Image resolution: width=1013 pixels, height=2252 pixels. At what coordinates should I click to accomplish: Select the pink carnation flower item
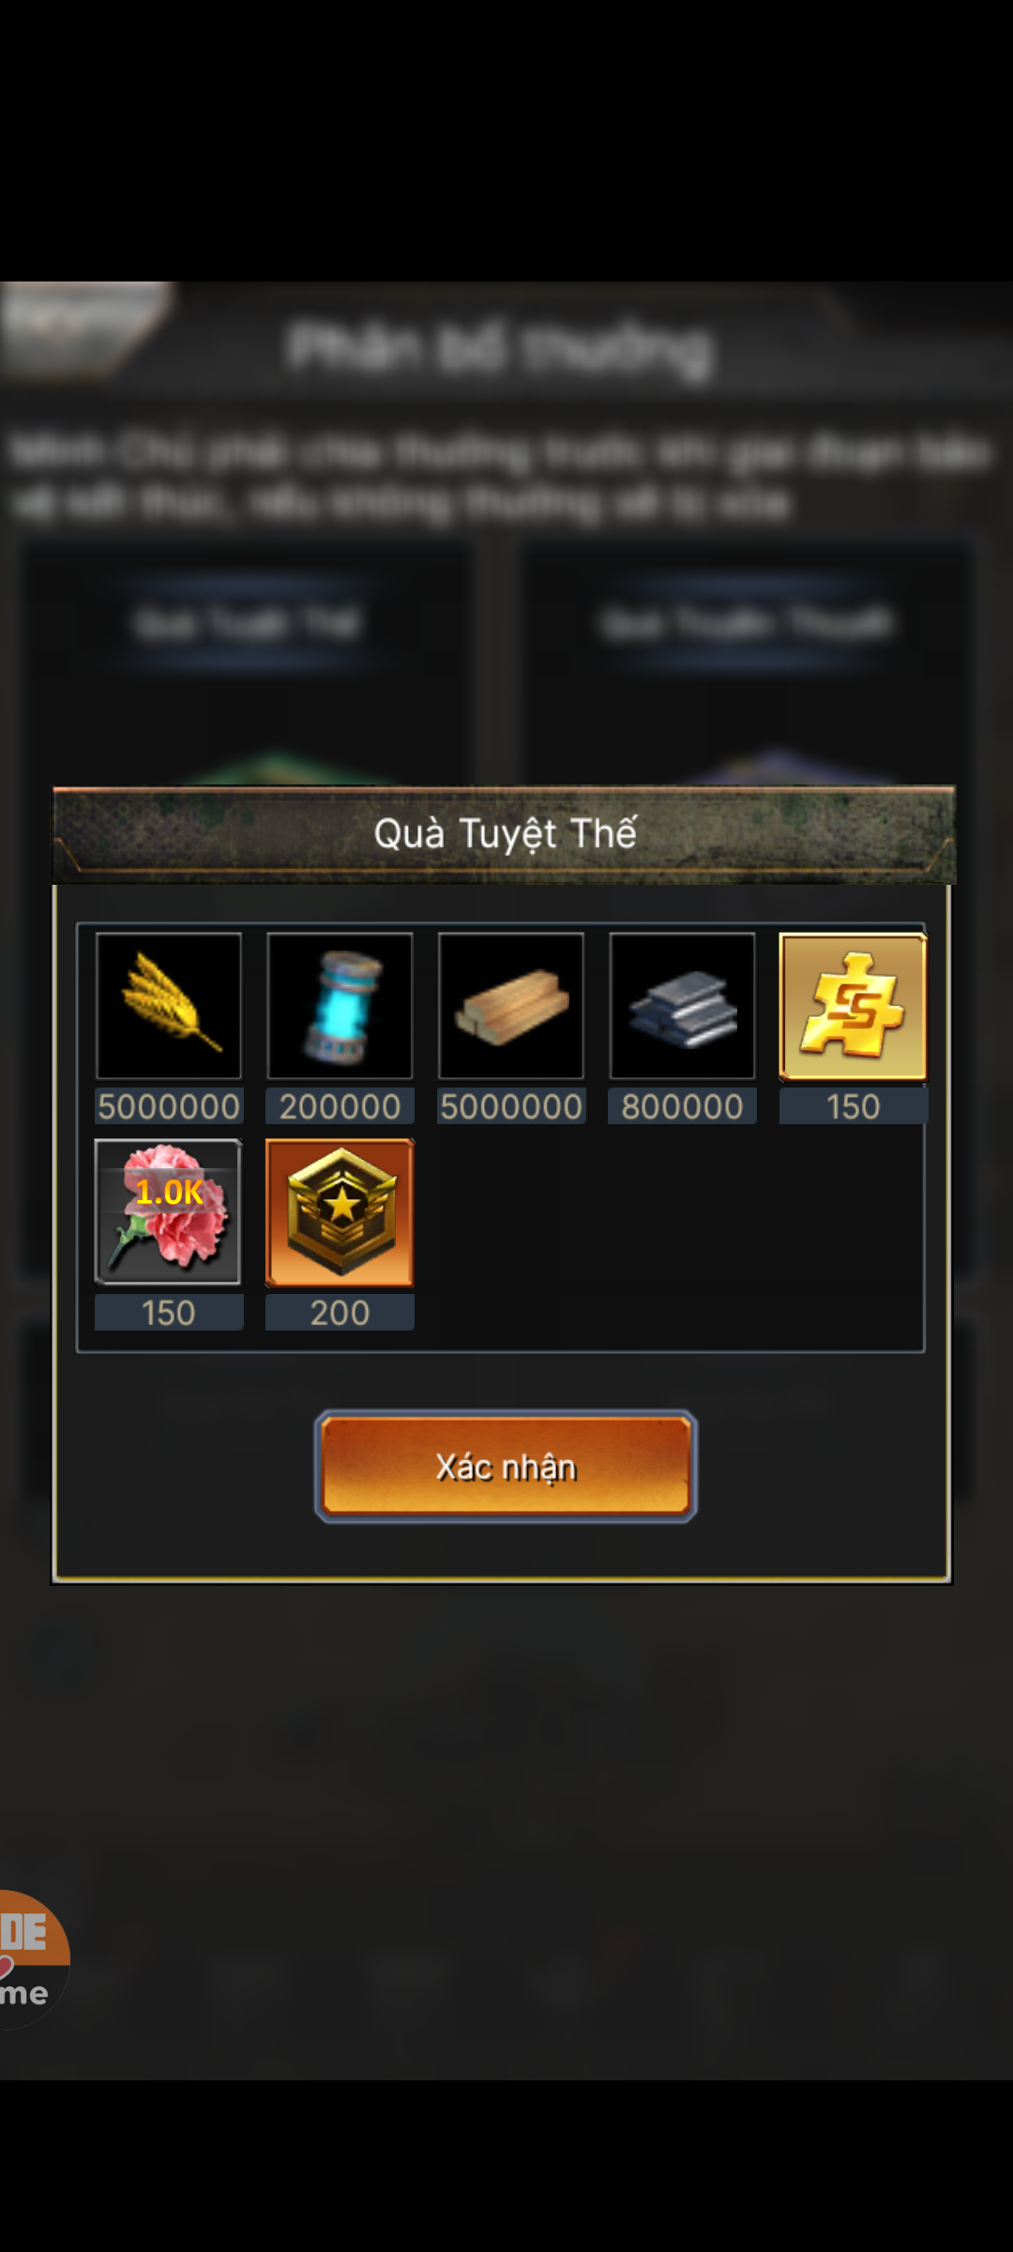click(169, 1211)
